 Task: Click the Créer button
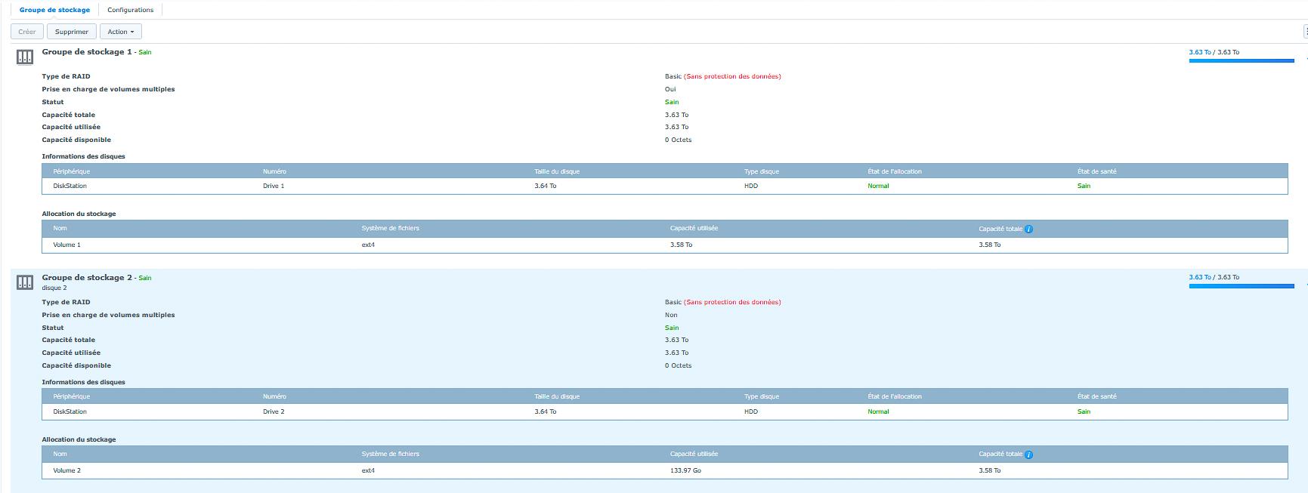coord(27,32)
